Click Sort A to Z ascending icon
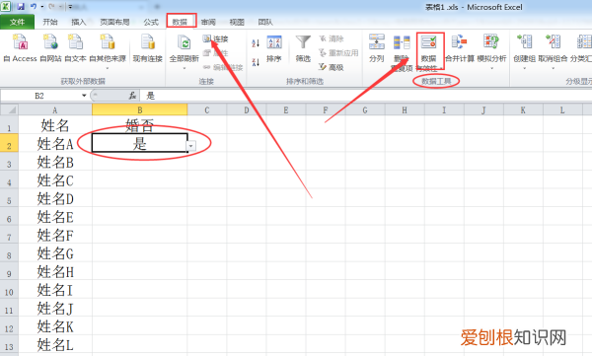 [256, 43]
